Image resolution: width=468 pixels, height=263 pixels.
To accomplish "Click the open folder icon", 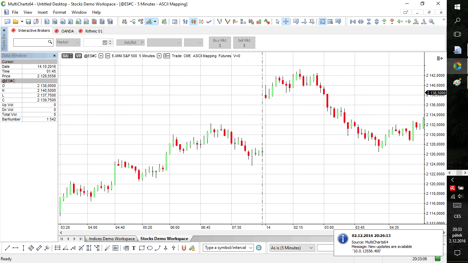I will 15,22.
